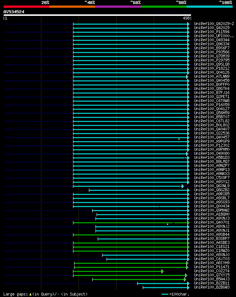Click the white query sequence ruler bar
This screenshot has width=236, height=297.
pos(97,15)
